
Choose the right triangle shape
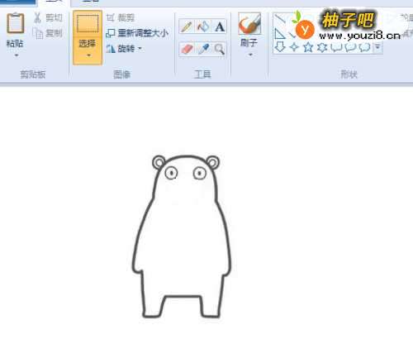tap(280, 34)
